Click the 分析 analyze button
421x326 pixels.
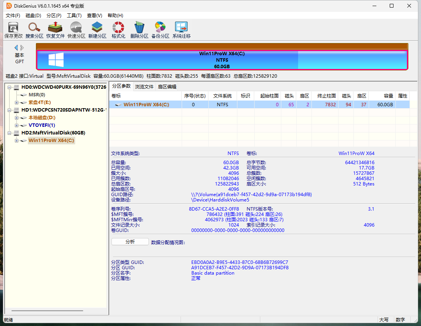pyautogui.click(x=130, y=241)
